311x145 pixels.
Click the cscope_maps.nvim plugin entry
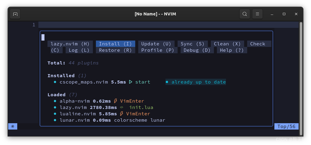coord(84,82)
